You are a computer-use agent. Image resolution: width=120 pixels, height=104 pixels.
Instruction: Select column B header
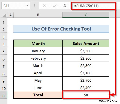point(38,15)
